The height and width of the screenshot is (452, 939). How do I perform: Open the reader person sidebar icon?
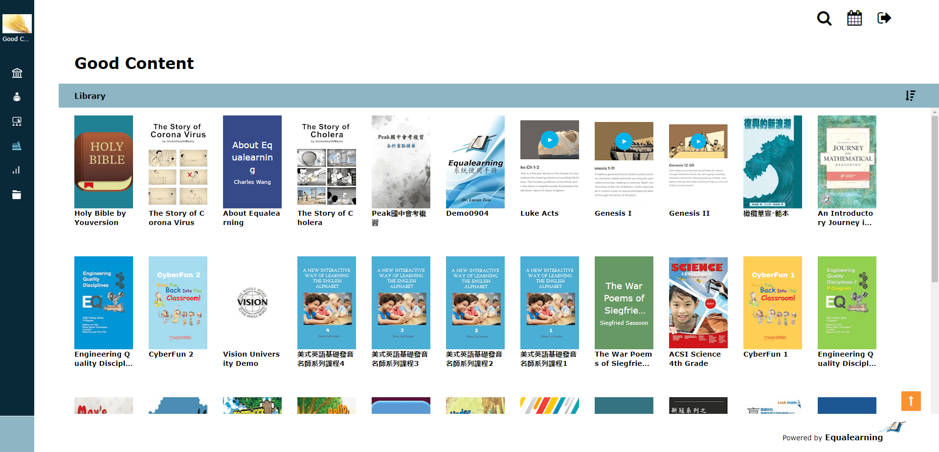[x=17, y=97]
